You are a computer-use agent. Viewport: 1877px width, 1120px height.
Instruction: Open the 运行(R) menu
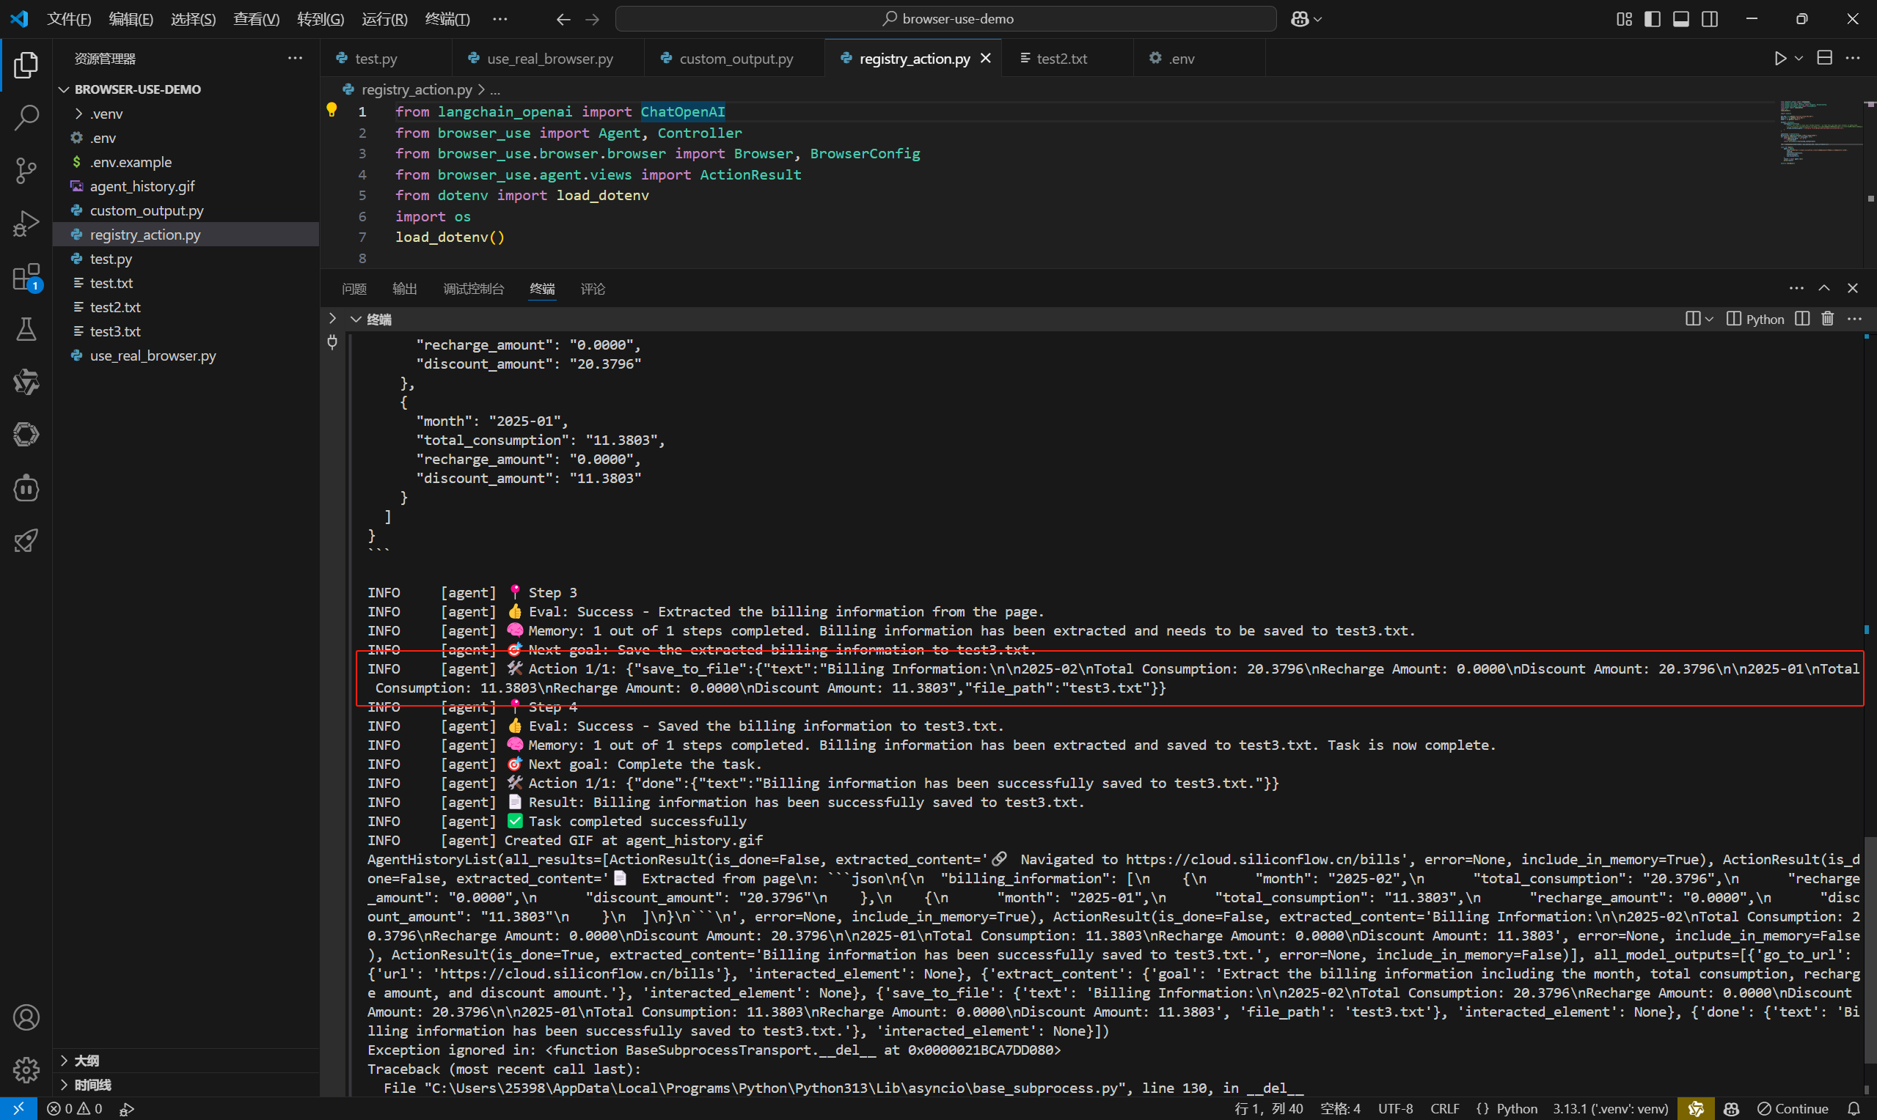[x=384, y=19]
